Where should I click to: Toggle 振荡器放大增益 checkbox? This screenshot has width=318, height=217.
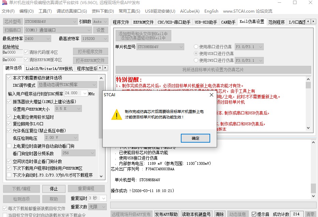pyautogui.click(x=9, y=102)
